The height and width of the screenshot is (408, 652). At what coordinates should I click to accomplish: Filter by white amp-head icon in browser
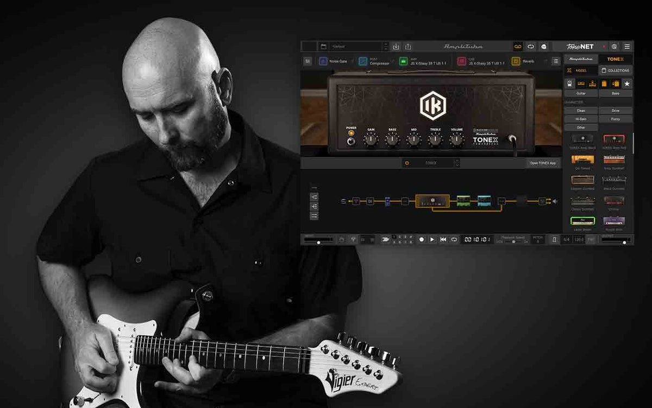[570, 84]
